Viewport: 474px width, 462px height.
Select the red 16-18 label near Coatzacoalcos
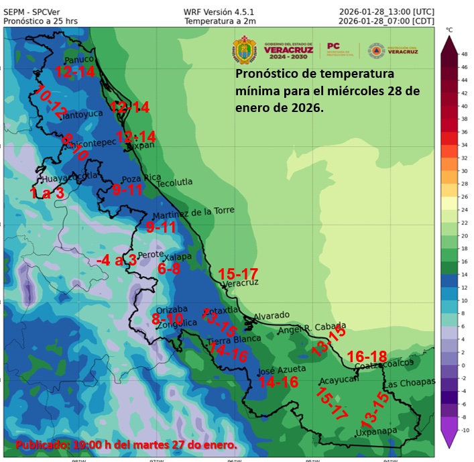point(367,356)
